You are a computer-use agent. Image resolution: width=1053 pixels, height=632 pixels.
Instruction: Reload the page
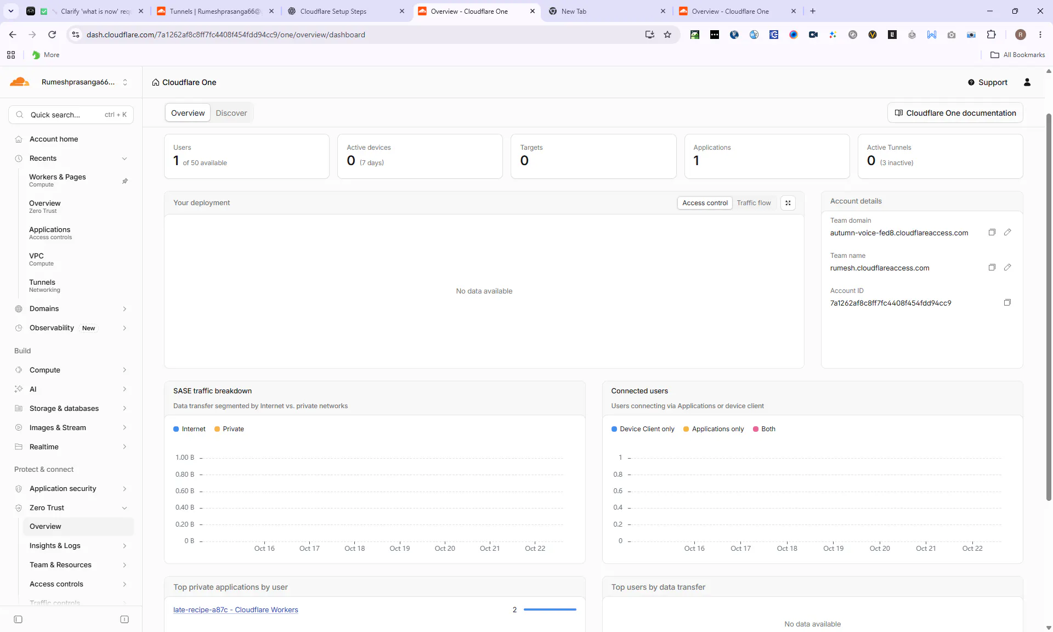click(52, 35)
